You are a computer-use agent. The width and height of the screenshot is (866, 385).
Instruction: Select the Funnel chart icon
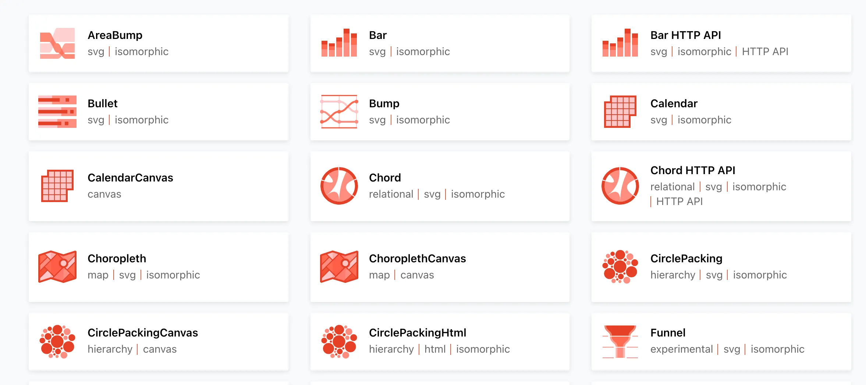[620, 341]
